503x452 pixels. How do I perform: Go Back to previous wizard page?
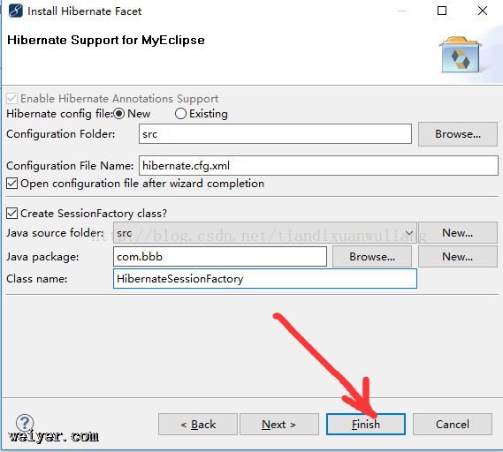tap(198, 424)
